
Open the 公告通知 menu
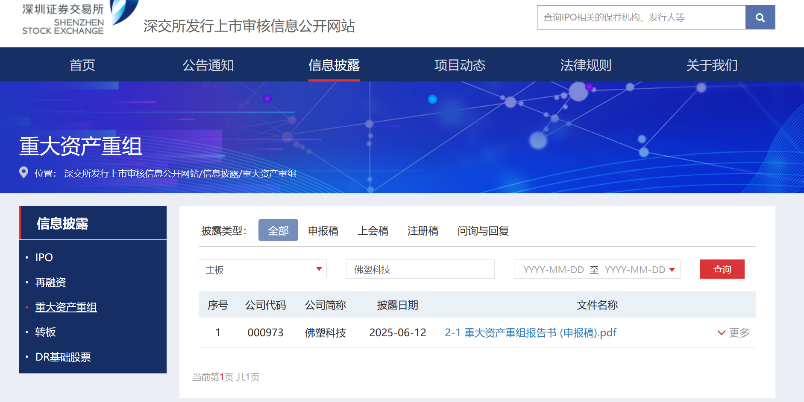click(208, 65)
